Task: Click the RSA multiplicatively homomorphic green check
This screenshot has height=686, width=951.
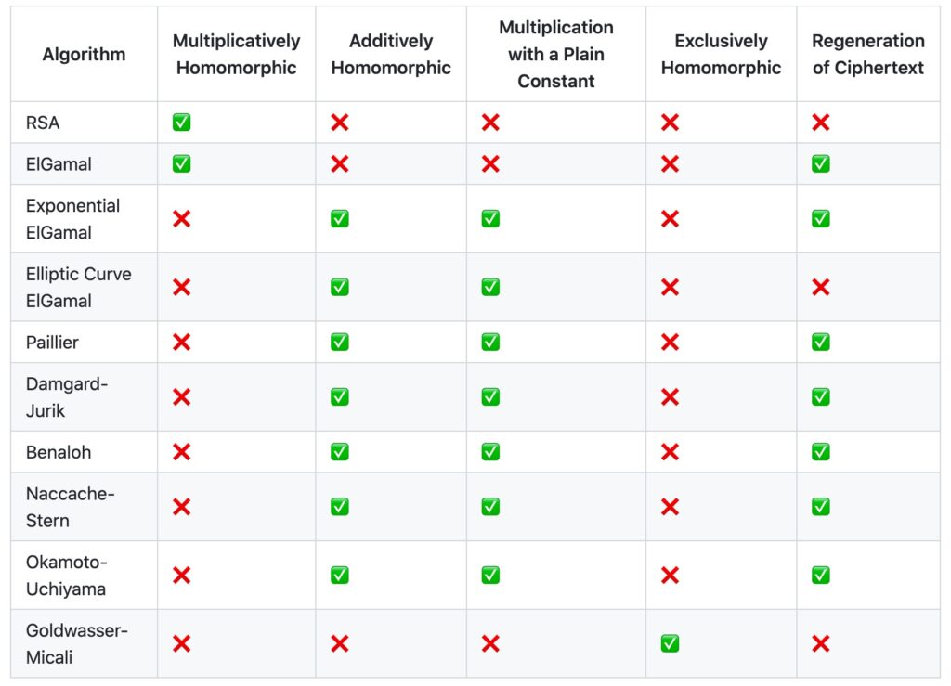Action: point(181,123)
